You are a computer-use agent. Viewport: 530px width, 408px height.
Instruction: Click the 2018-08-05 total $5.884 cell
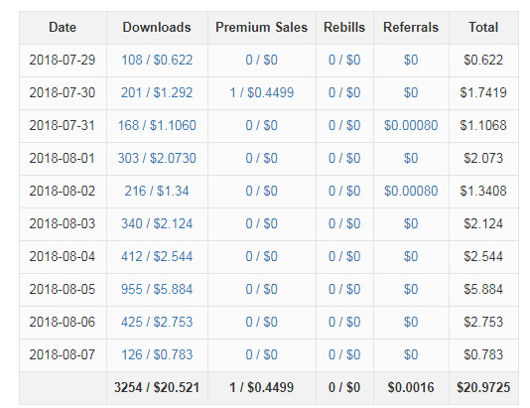[483, 289]
